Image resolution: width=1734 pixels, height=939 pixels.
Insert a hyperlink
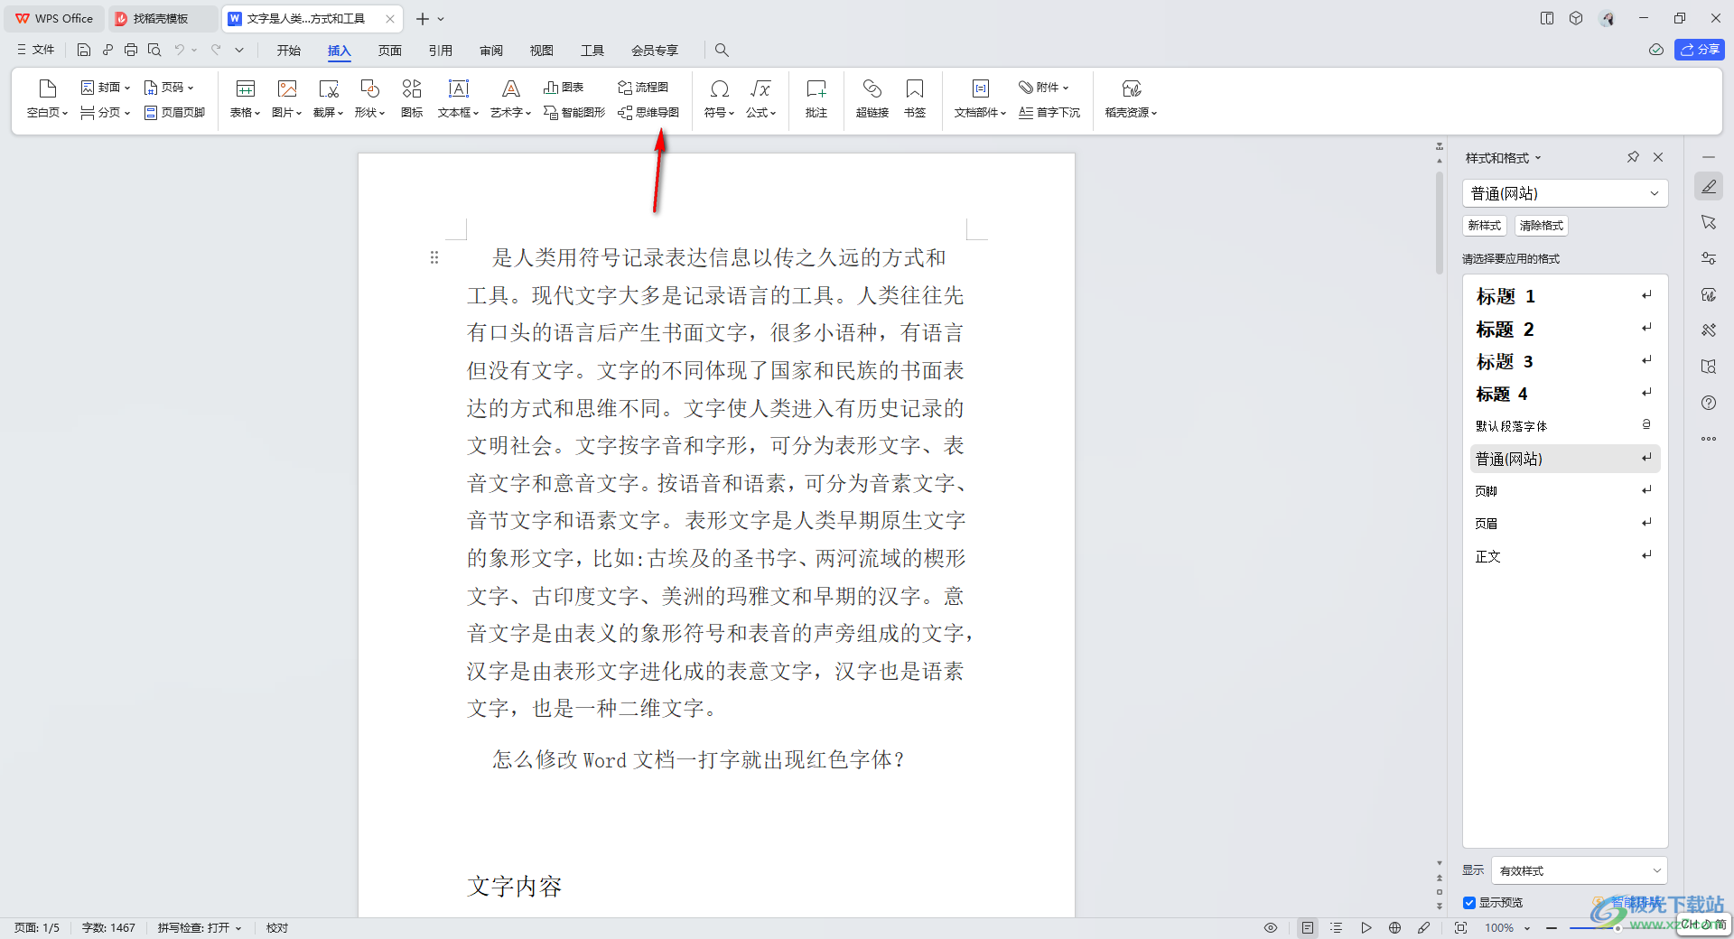(872, 98)
